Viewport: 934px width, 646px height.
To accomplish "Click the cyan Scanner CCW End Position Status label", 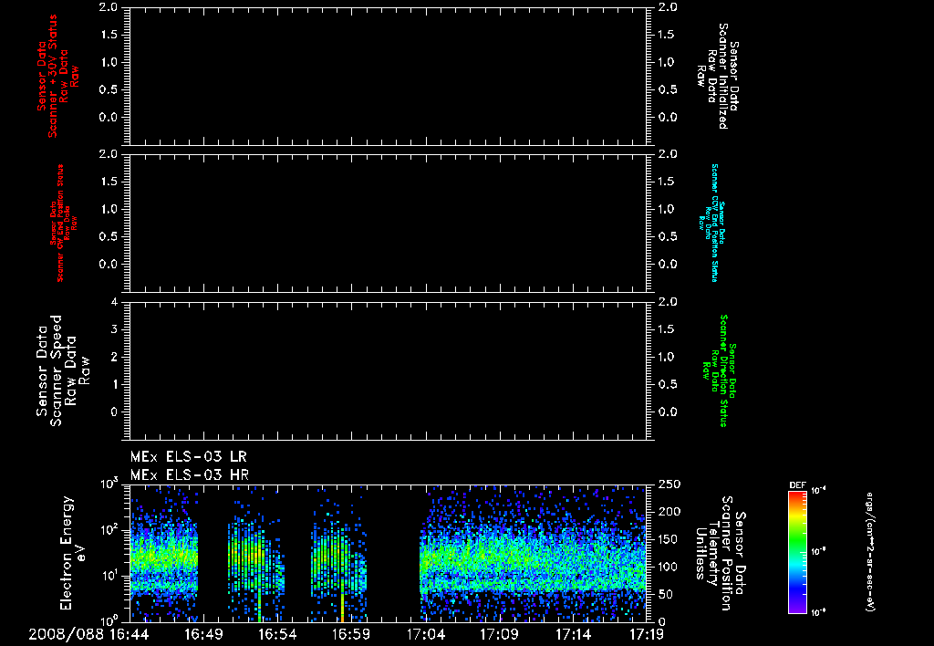I will 712,223.
